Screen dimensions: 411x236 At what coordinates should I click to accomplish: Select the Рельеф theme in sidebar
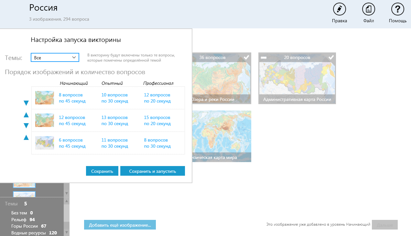coord(19,220)
